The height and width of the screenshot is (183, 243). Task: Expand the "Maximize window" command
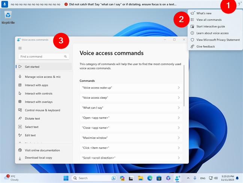click(x=131, y=138)
